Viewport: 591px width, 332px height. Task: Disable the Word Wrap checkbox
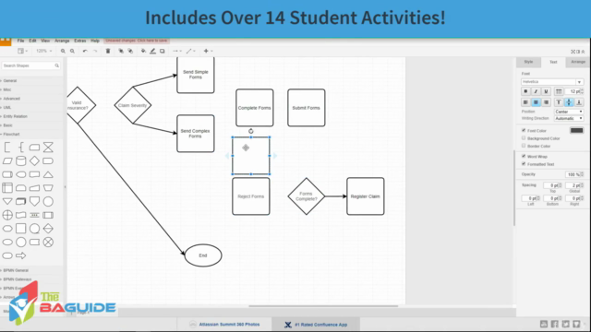click(524, 156)
